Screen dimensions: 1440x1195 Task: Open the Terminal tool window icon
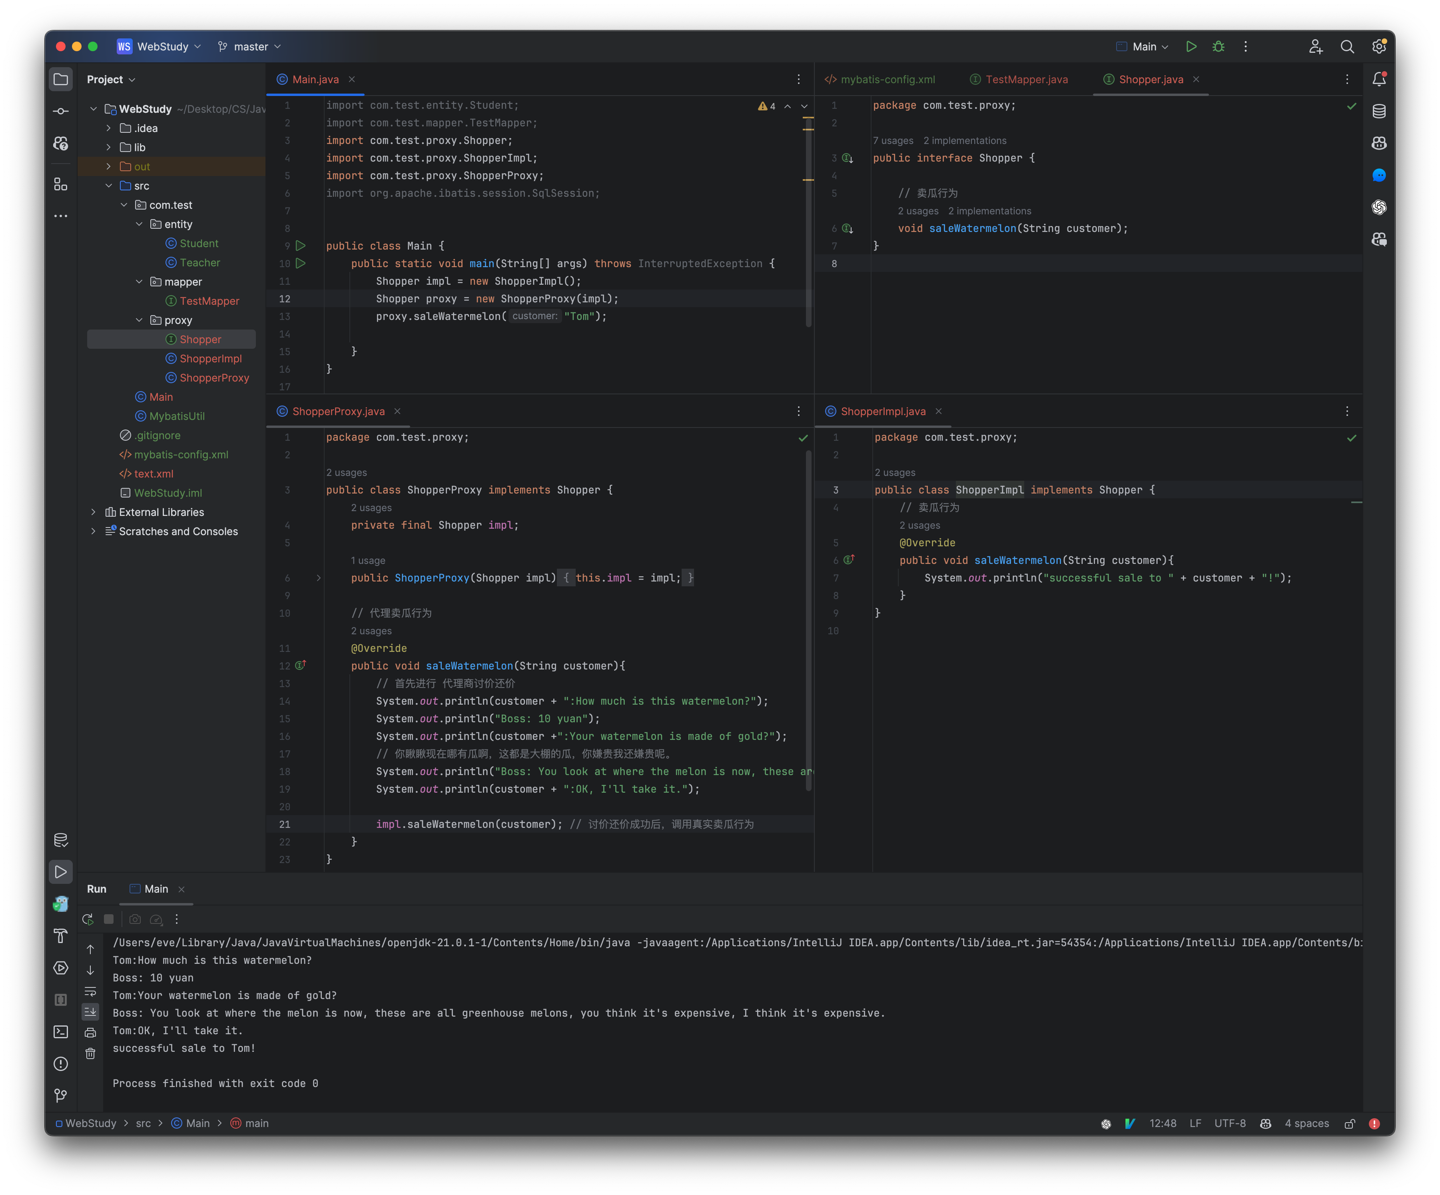(x=61, y=1032)
